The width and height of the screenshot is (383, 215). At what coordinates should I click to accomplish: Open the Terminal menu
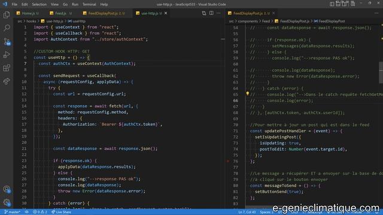coord(89,4)
